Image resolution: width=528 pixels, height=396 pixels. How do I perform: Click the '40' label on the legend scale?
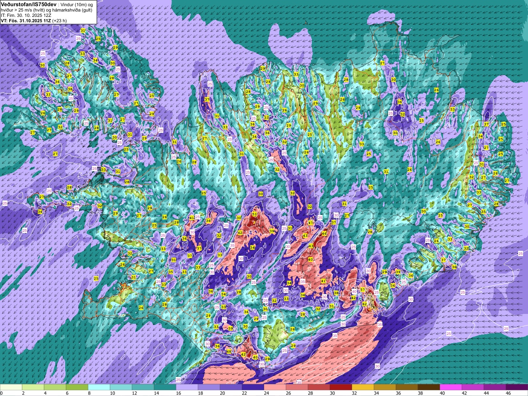tap(442, 393)
